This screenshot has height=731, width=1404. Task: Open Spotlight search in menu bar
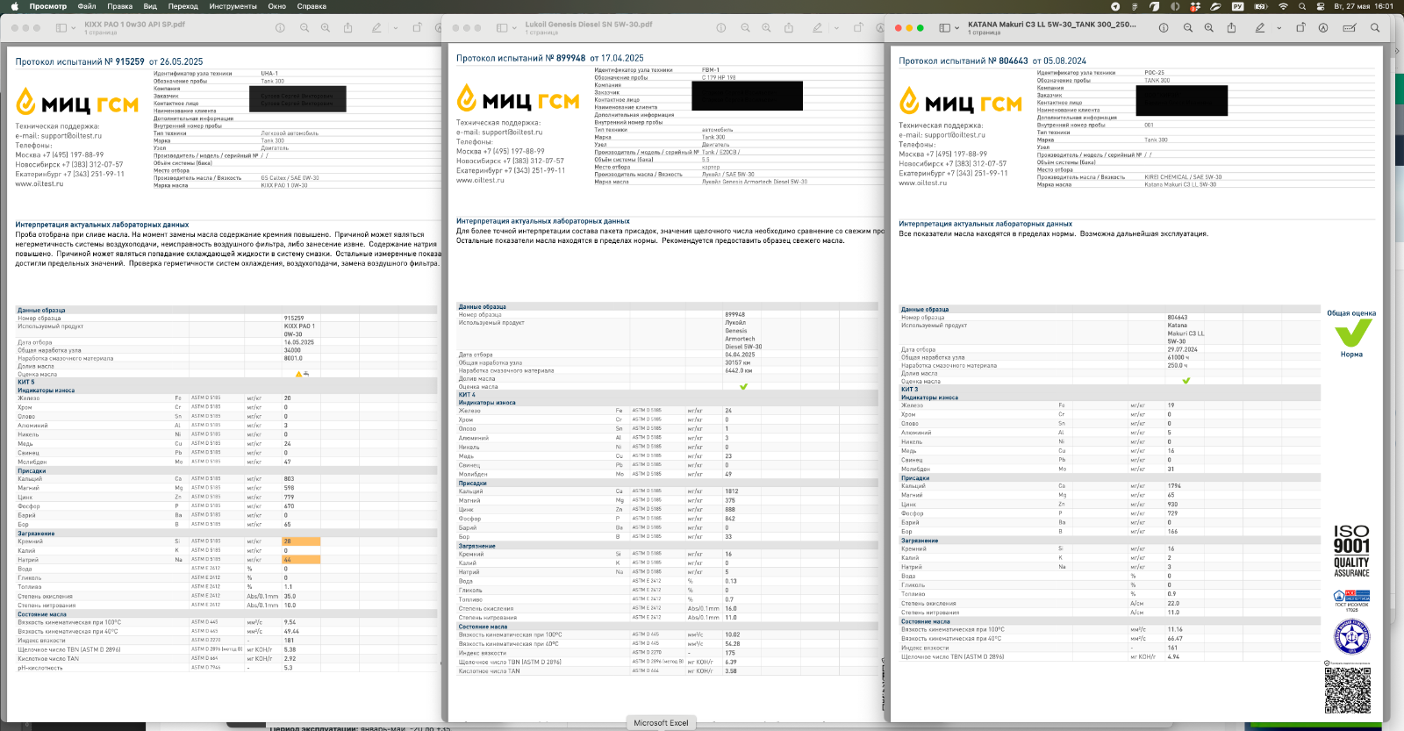click(x=1301, y=6)
